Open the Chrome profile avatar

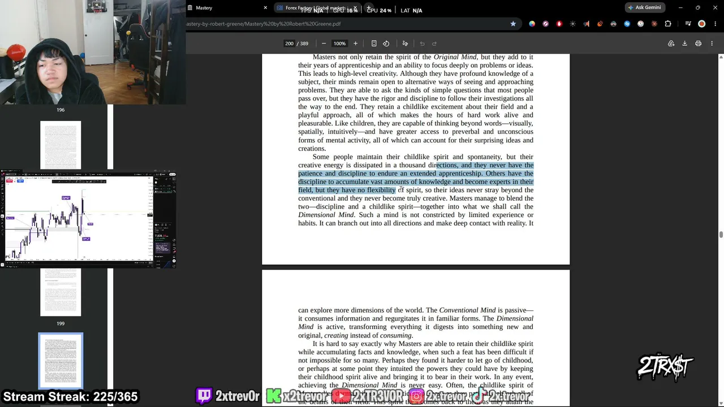[701, 24]
